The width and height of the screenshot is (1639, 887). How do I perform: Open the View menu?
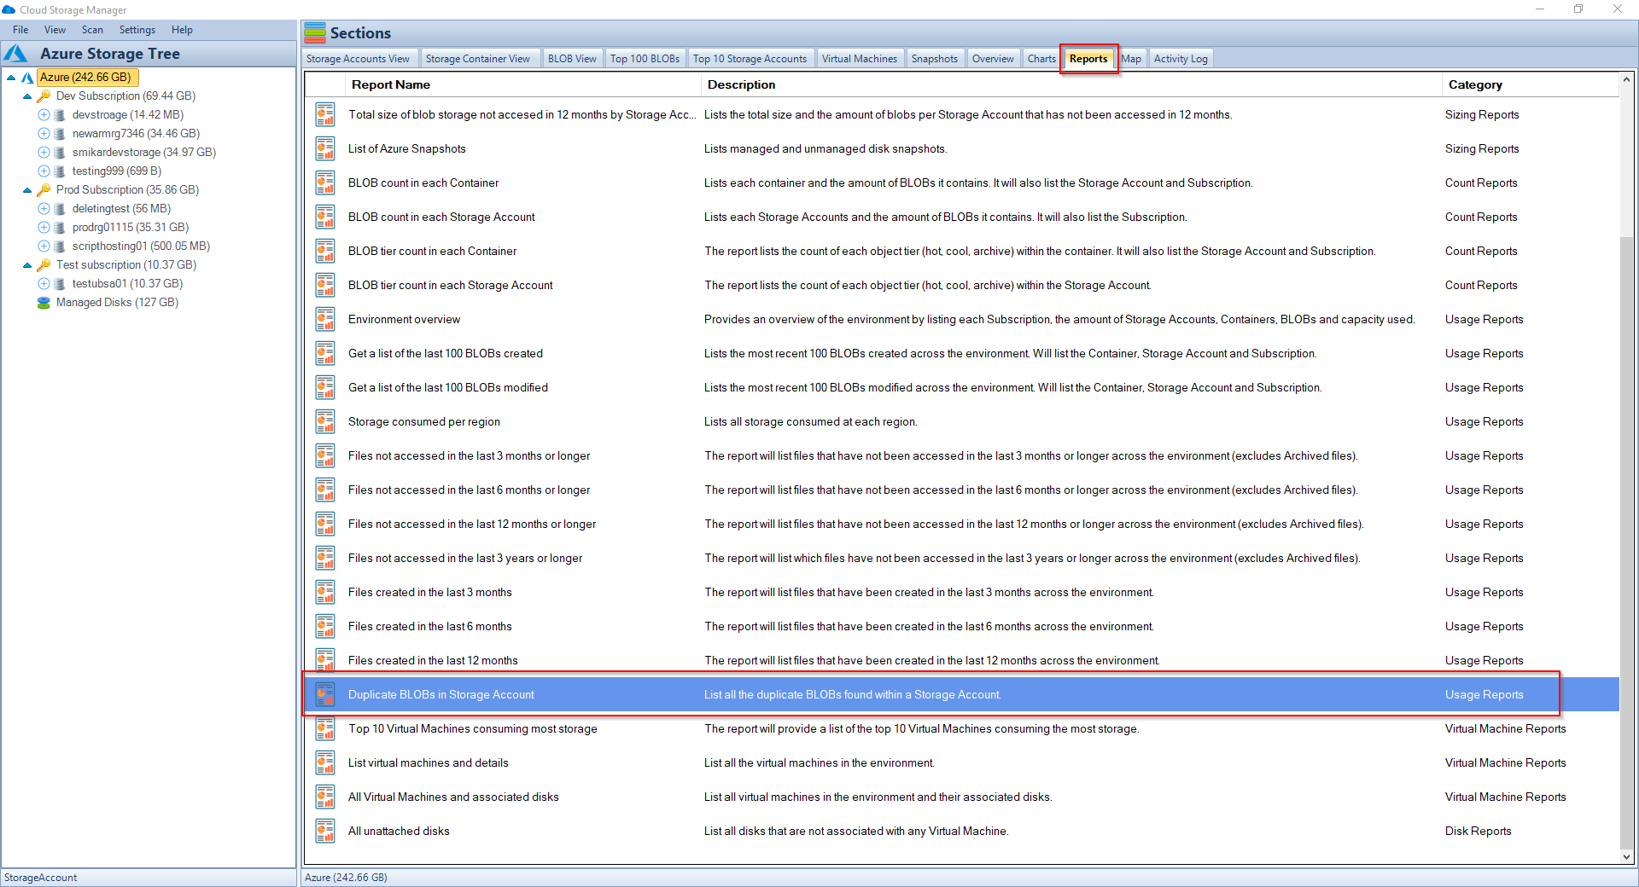55,30
